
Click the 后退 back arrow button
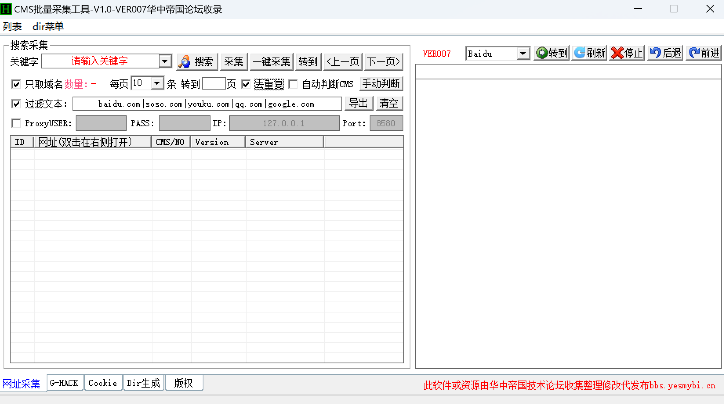click(x=665, y=53)
